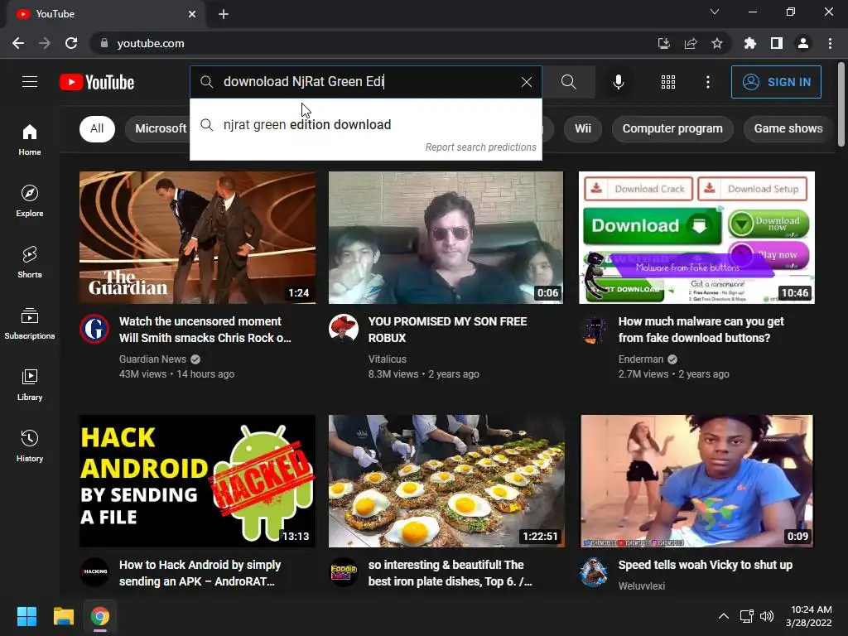The image size is (848, 636).
Task: Open Foodie channel avatar
Action: pyautogui.click(x=344, y=572)
